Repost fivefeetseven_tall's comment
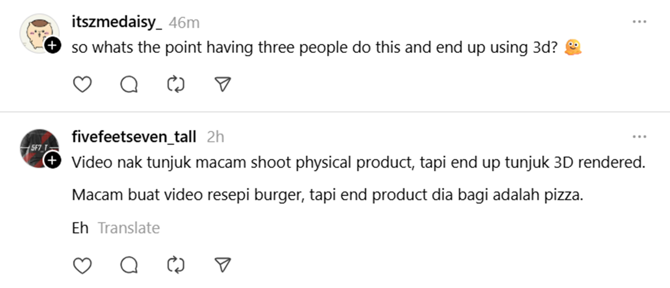 pos(176,265)
